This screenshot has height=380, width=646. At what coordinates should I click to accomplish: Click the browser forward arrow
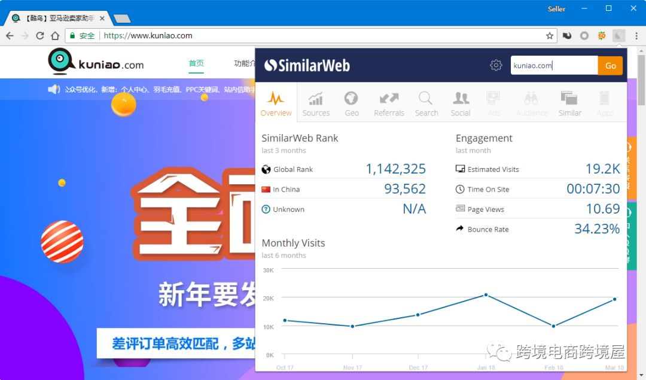click(x=25, y=36)
